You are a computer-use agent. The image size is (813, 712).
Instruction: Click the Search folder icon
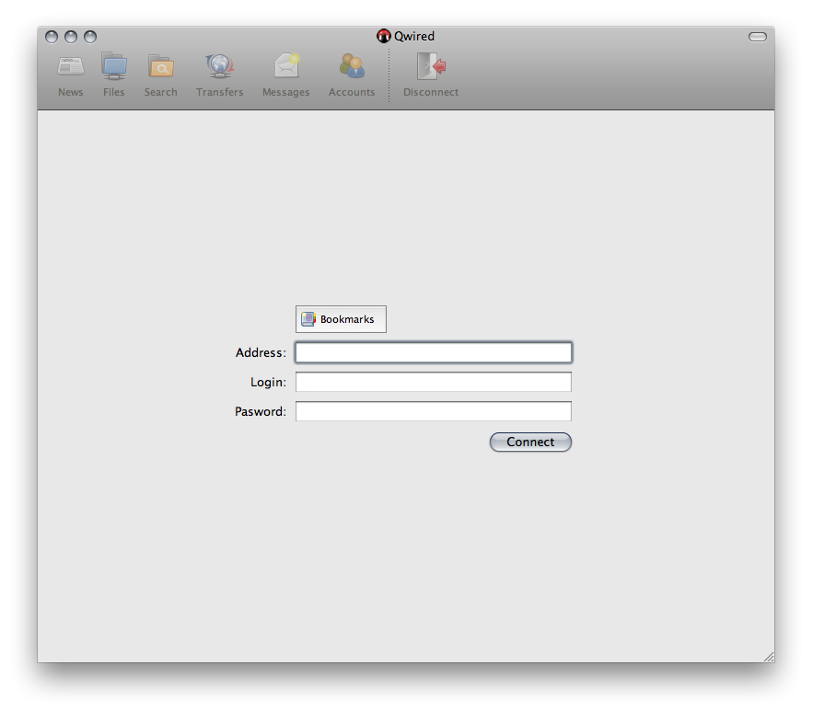tap(161, 66)
